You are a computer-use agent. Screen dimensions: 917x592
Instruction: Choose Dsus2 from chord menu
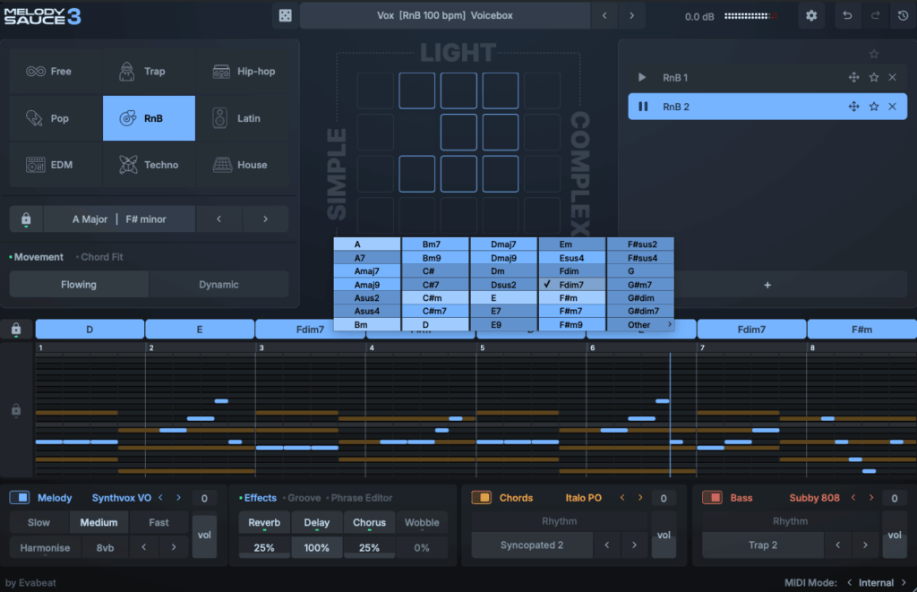click(x=503, y=284)
